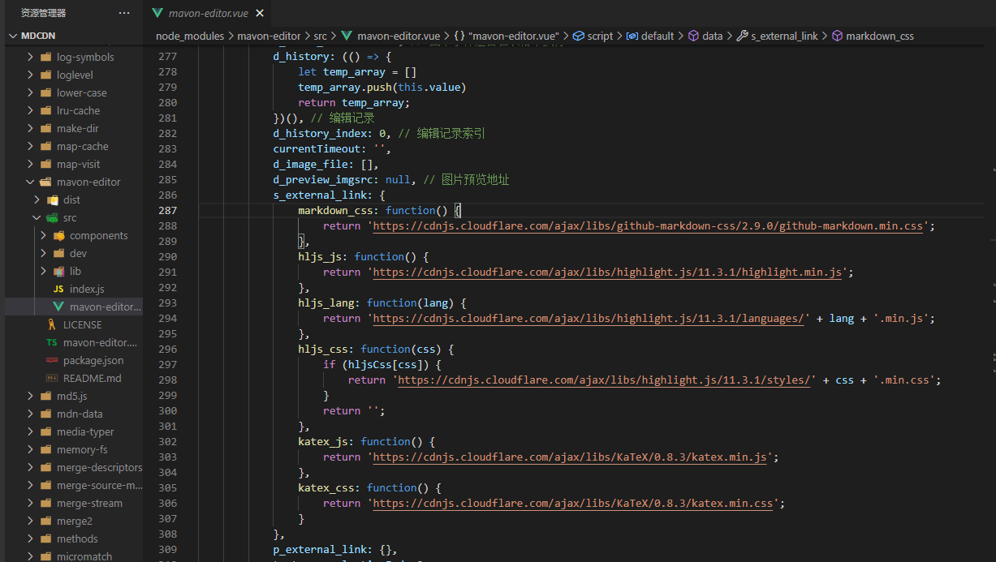
Task: Click the Vue icon on the mavon-editor.vue tab
Action: 159,13
